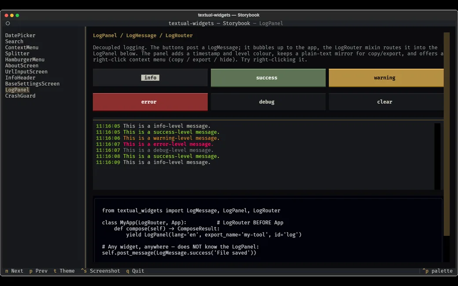Open the UrlInputScreen story
Image resolution: width=458 pixels, height=286 pixels.
click(x=26, y=71)
